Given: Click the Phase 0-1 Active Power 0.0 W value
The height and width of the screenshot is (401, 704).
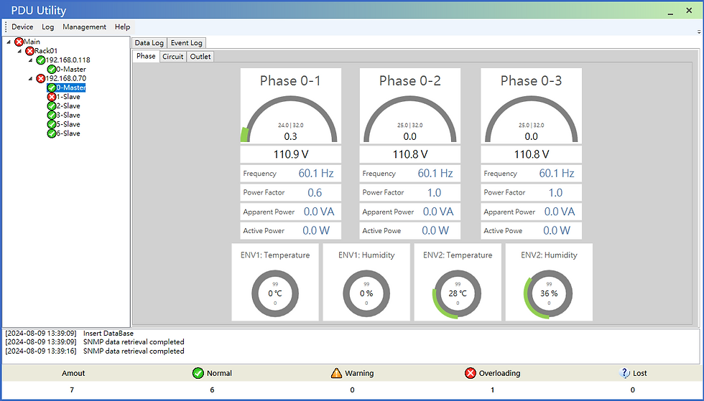Looking at the screenshot, I should [x=316, y=230].
